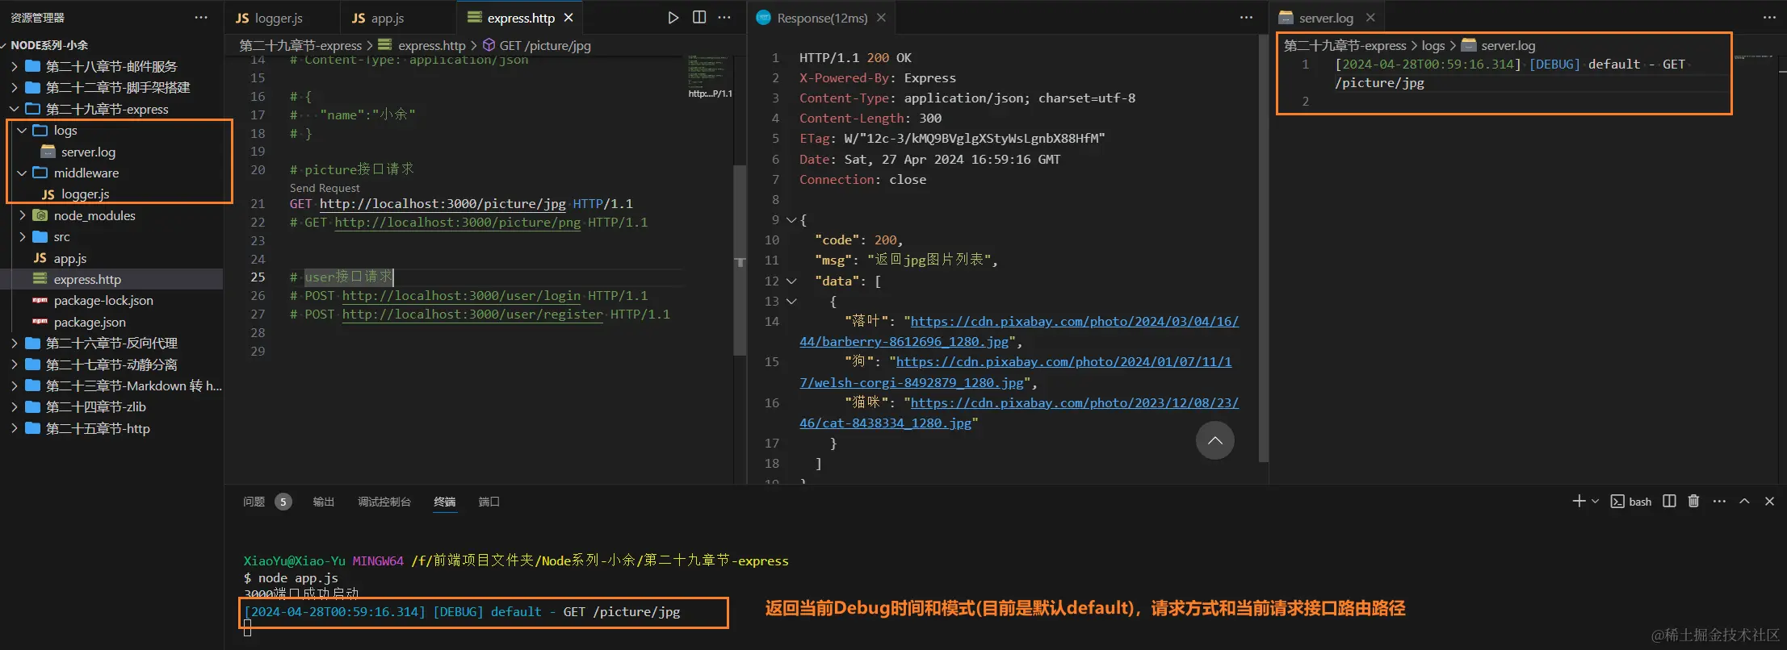The image size is (1787, 650).
Task: Collapse the middleware folder
Action: (x=22, y=173)
